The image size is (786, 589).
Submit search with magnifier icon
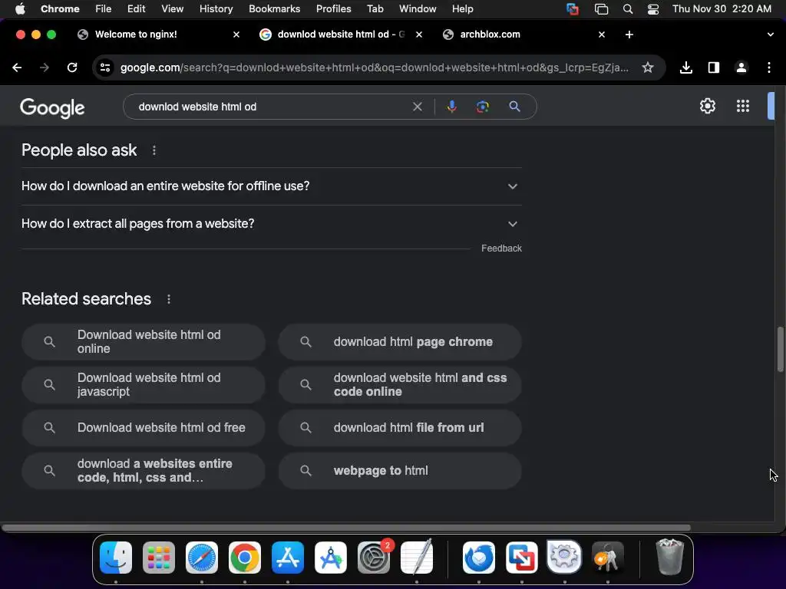click(514, 107)
